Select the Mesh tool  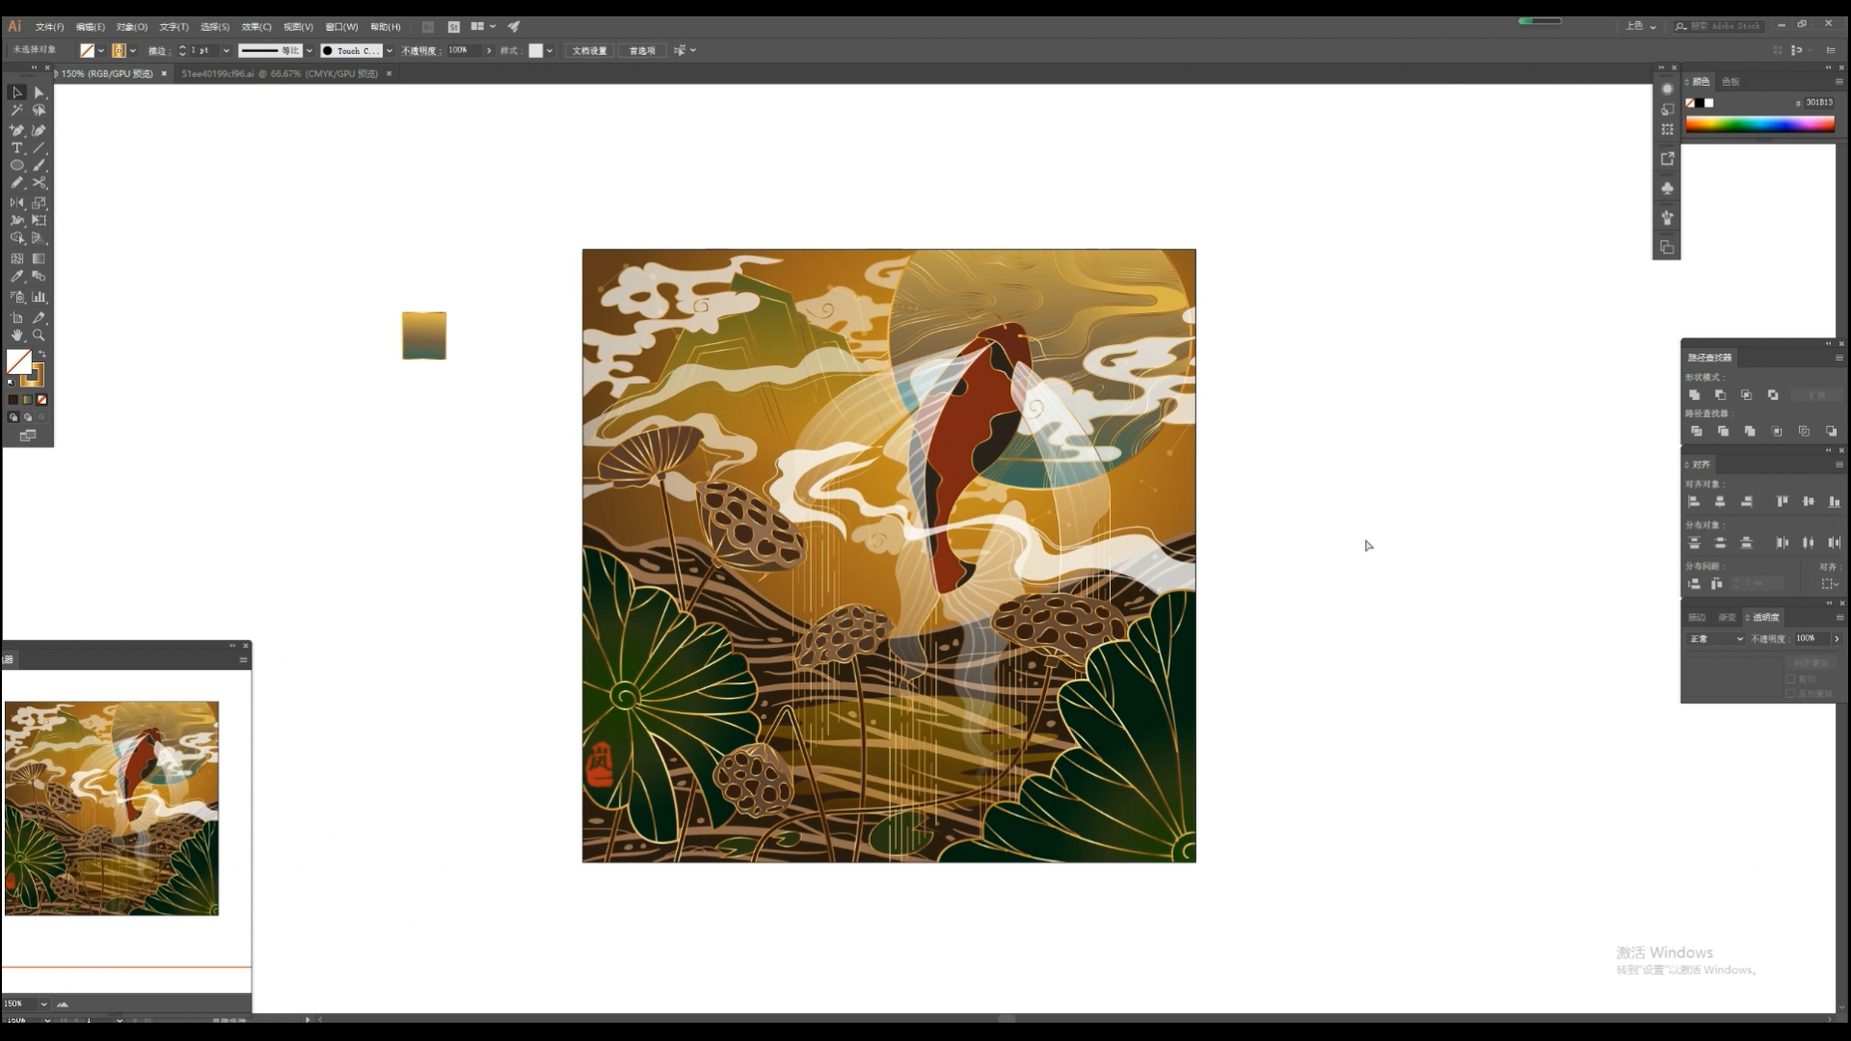(x=16, y=258)
